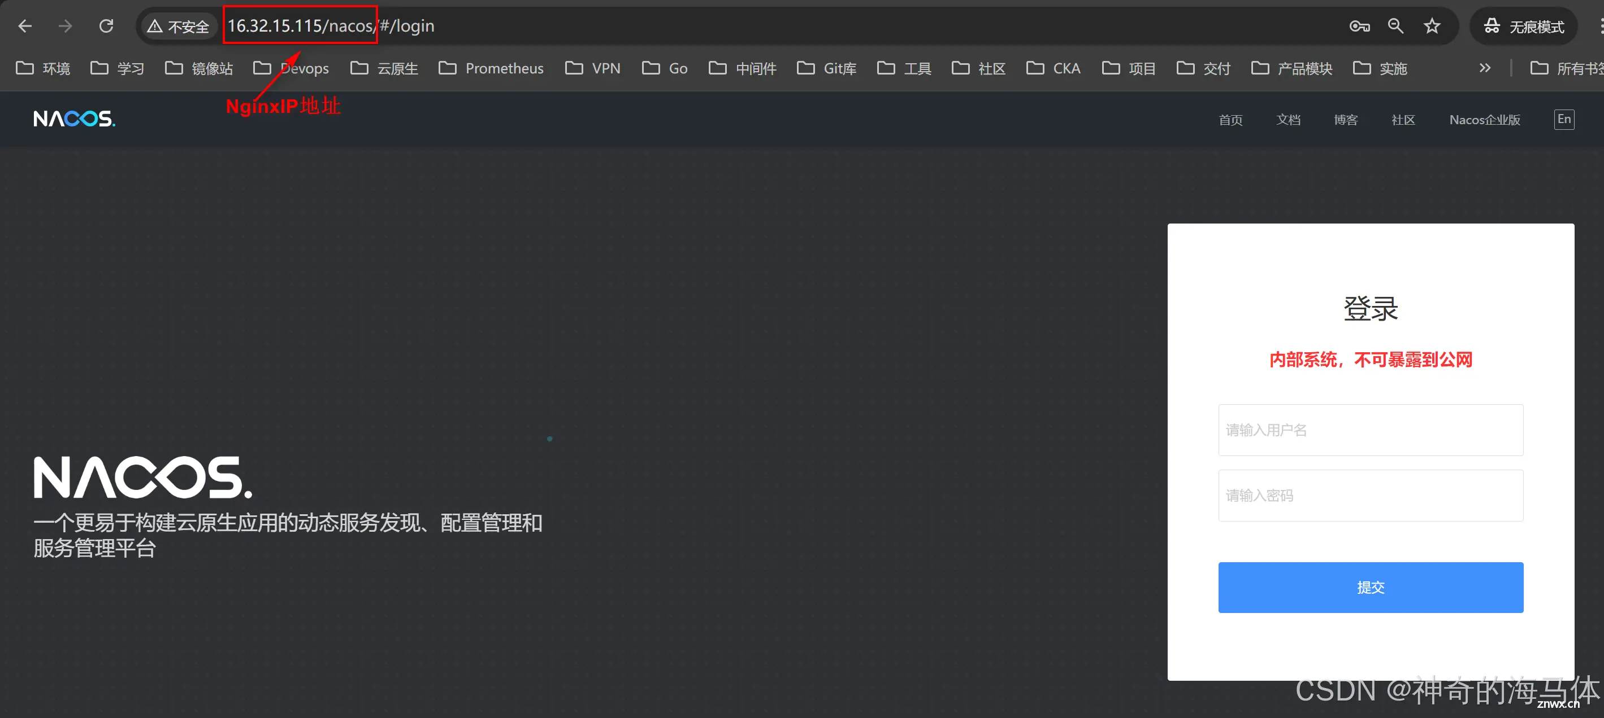This screenshot has height=718, width=1604.
Task: Open 文档 in Nacos header
Action: (x=1288, y=119)
